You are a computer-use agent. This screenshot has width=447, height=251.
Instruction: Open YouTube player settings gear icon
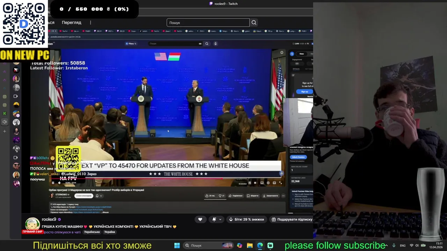click(268, 183)
